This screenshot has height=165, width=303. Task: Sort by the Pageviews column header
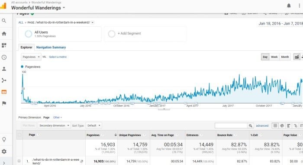coord(93,135)
